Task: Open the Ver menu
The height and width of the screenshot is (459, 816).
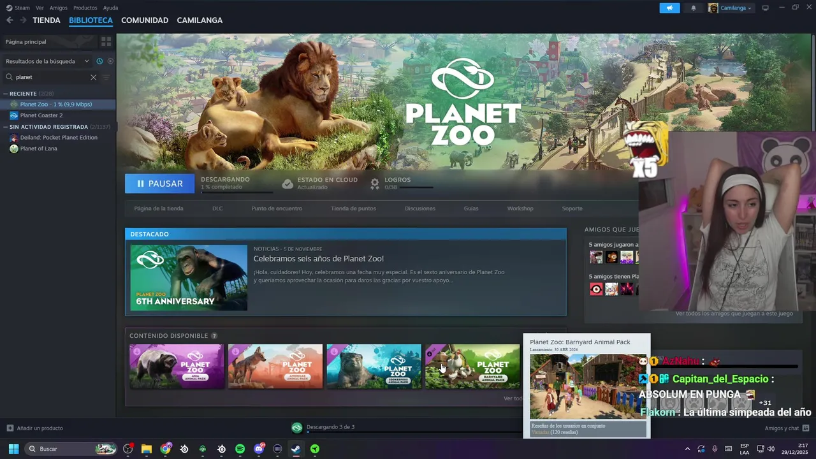Action: tap(40, 8)
